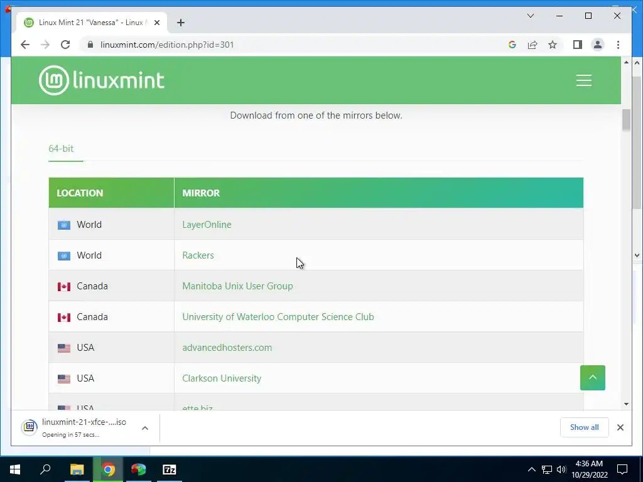Click the world flag in Rackers row

point(64,256)
